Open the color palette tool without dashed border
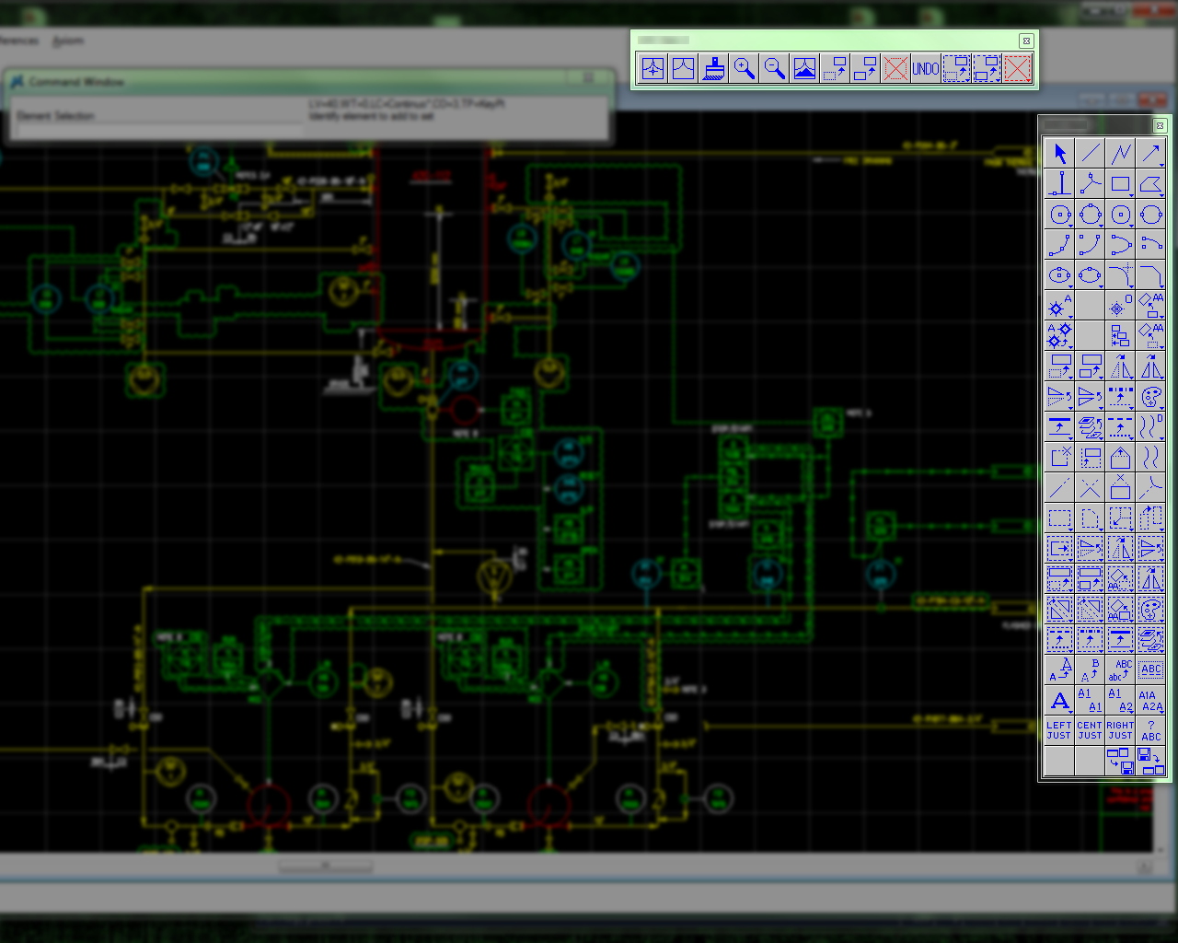Viewport: 1178px width, 943px height. (1151, 396)
